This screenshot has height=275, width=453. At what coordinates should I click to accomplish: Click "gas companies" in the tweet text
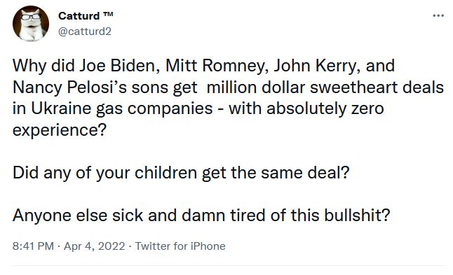[154, 109]
